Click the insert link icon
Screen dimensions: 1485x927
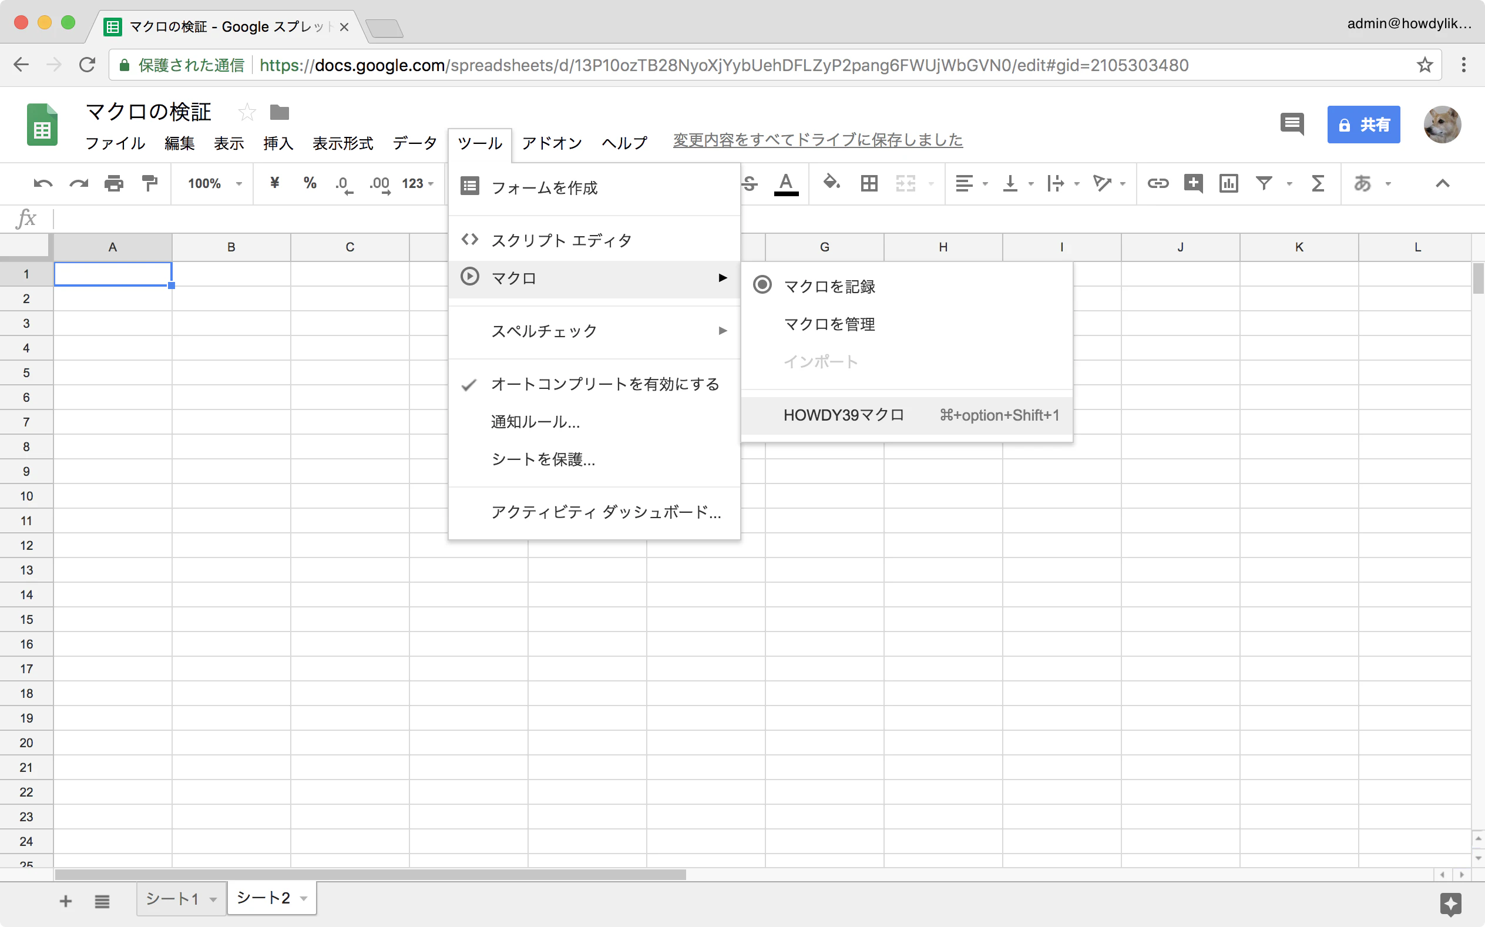click(1158, 183)
